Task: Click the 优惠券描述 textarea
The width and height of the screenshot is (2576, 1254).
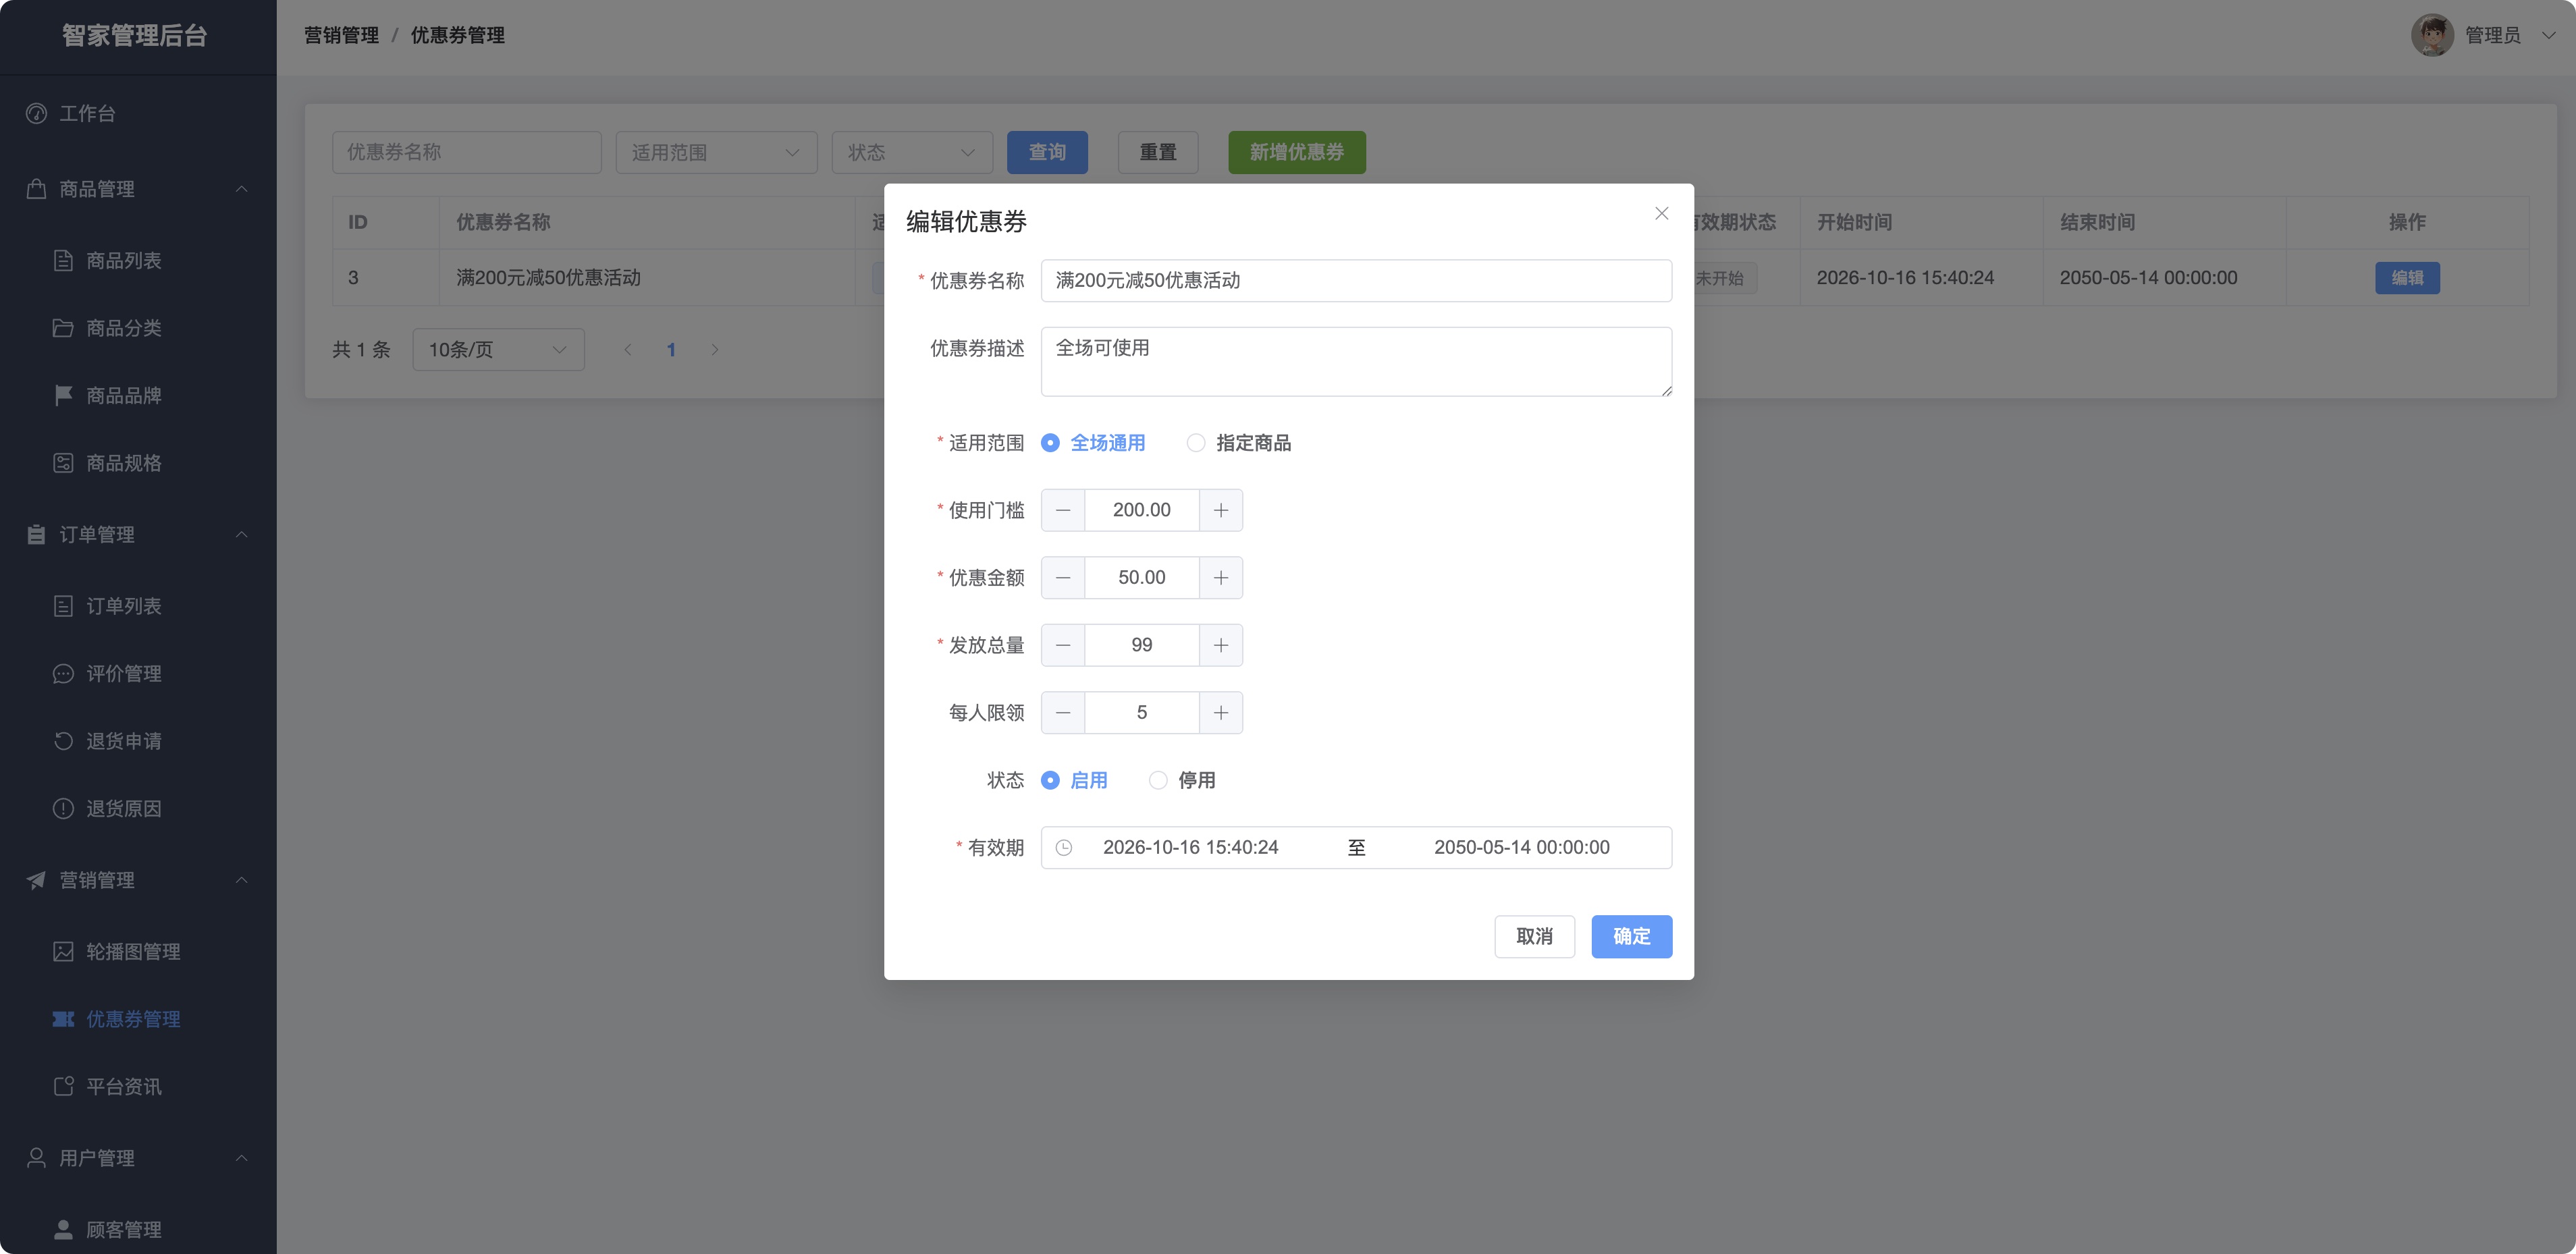Action: pos(1356,362)
